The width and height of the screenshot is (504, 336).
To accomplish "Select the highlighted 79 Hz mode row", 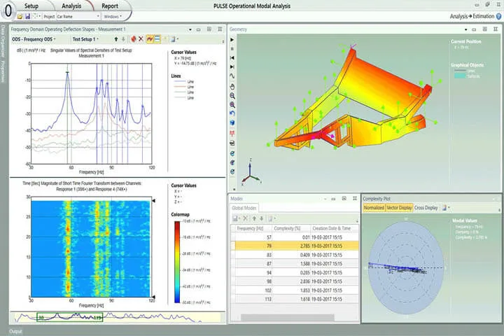I will (x=295, y=246).
